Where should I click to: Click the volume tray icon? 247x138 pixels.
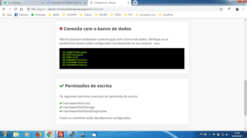click(227, 134)
